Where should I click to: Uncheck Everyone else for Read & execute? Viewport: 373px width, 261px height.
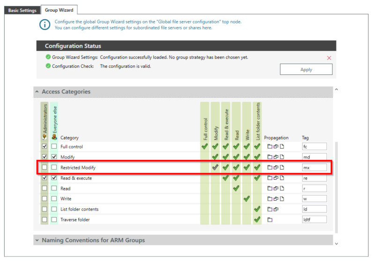(54, 178)
